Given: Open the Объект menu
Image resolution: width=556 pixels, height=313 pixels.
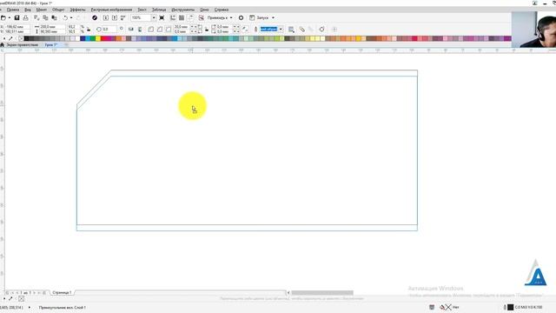Looking at the screenshot, I should point(58,10).
